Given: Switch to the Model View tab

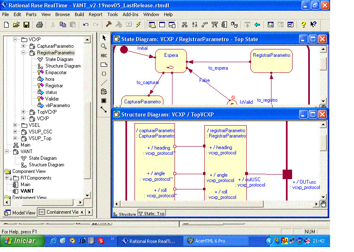Looking at the screenshot, I should click(x=20, y=213).
